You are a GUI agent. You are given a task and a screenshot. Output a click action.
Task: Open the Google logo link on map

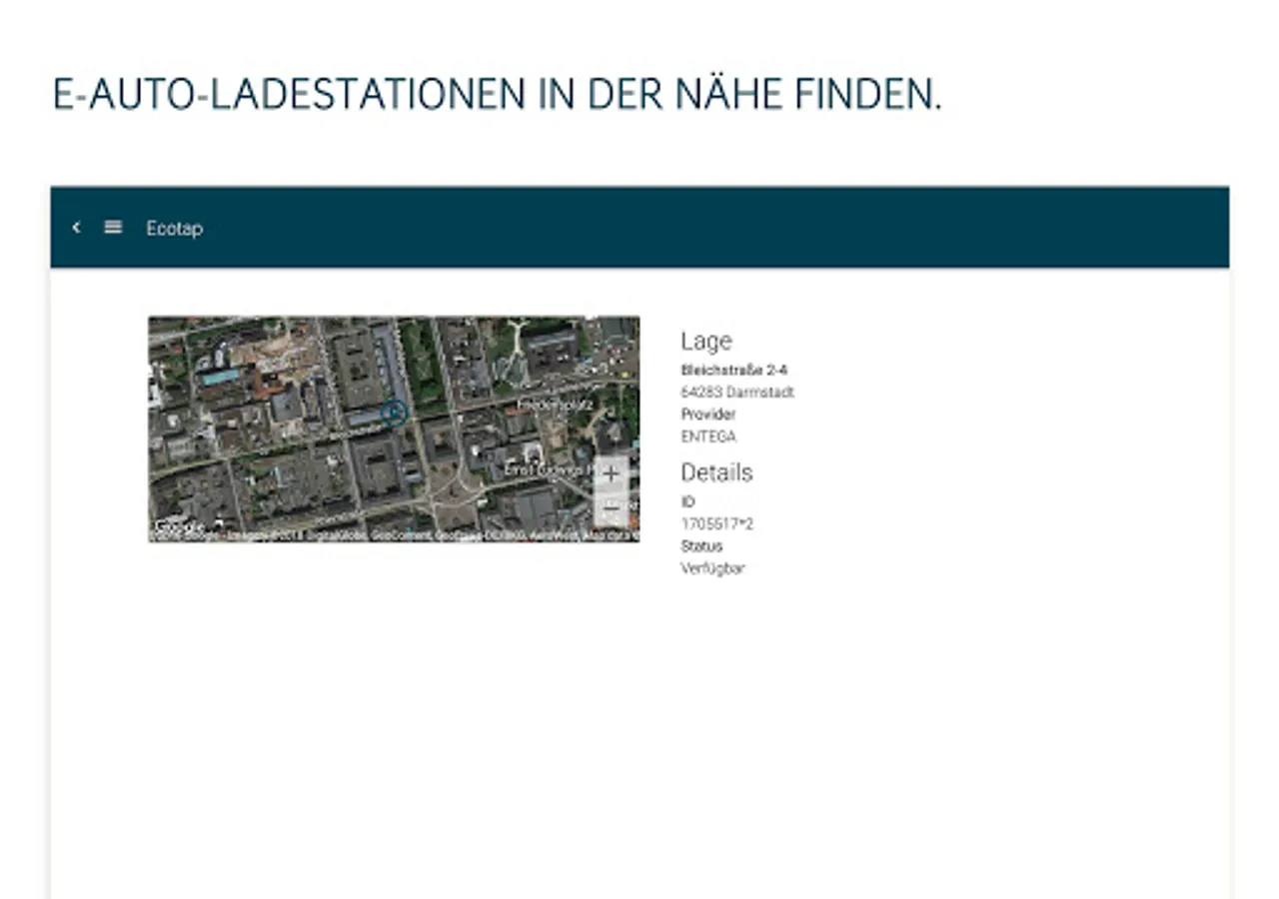179,524
